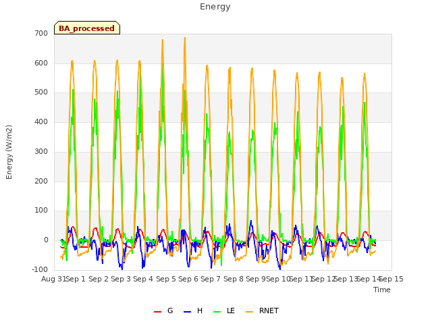The width and height of the screenshot is (432, 324).
Task: Click the Sep 2 x-axis date label
Action: pyautogui.click(x=99, y=279)
